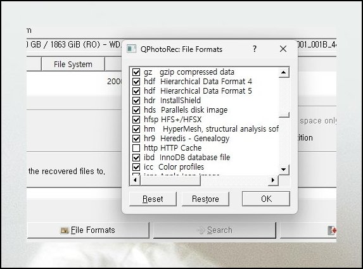Click the Reset button

click(x=153, y=199)
